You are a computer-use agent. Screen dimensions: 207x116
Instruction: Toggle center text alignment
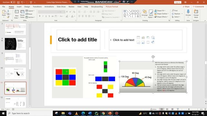pyautogui.click(x=83, y=16)
